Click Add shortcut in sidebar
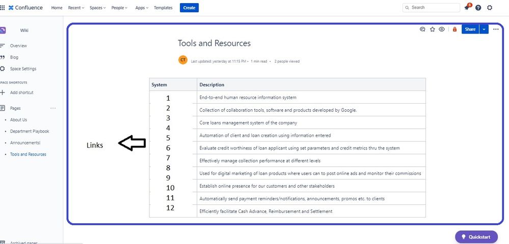This screenshot has width=509, height=244. (x=21, y=93)
